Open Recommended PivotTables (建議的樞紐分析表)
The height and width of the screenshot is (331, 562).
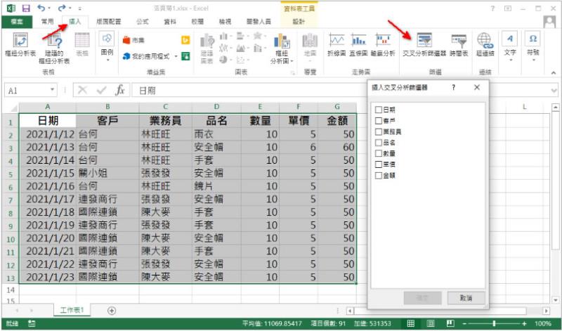[54, 48]
